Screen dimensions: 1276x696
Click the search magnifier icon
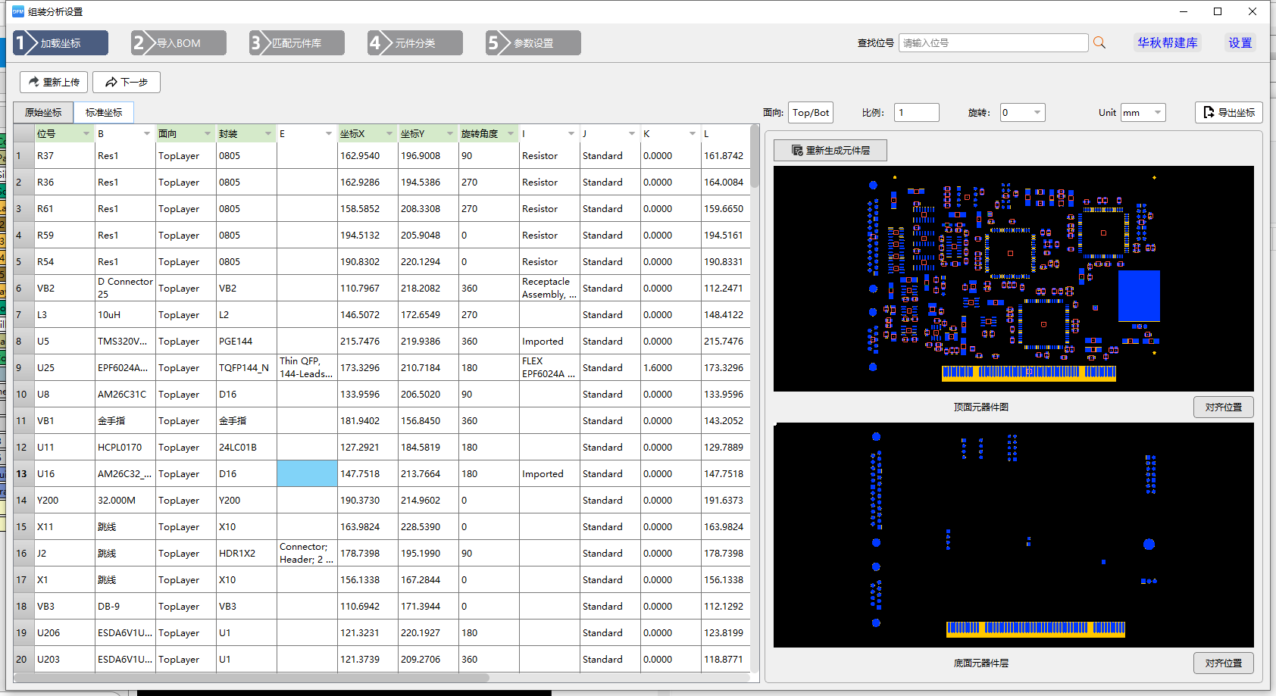(1099, 43)
